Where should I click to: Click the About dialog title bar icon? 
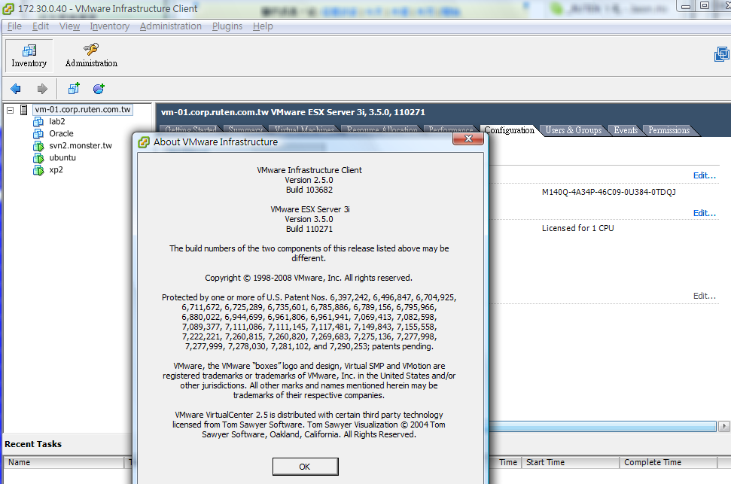[144, 142]
